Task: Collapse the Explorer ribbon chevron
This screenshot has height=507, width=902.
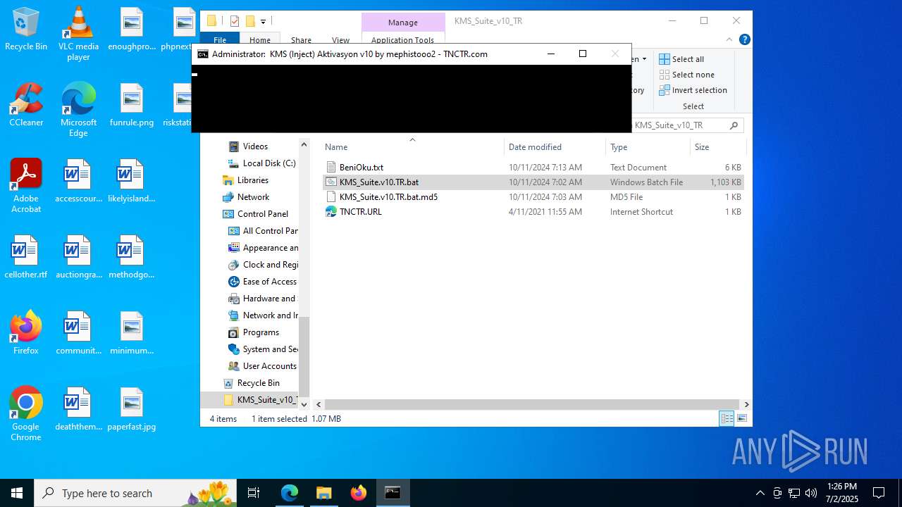Action: [729, 40]
